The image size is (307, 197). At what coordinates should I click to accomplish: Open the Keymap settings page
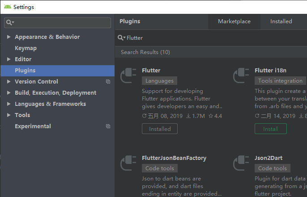(26, 48)
